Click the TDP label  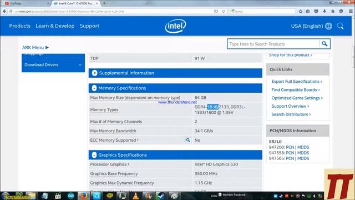pyautogui.click(x=94, y=58)
